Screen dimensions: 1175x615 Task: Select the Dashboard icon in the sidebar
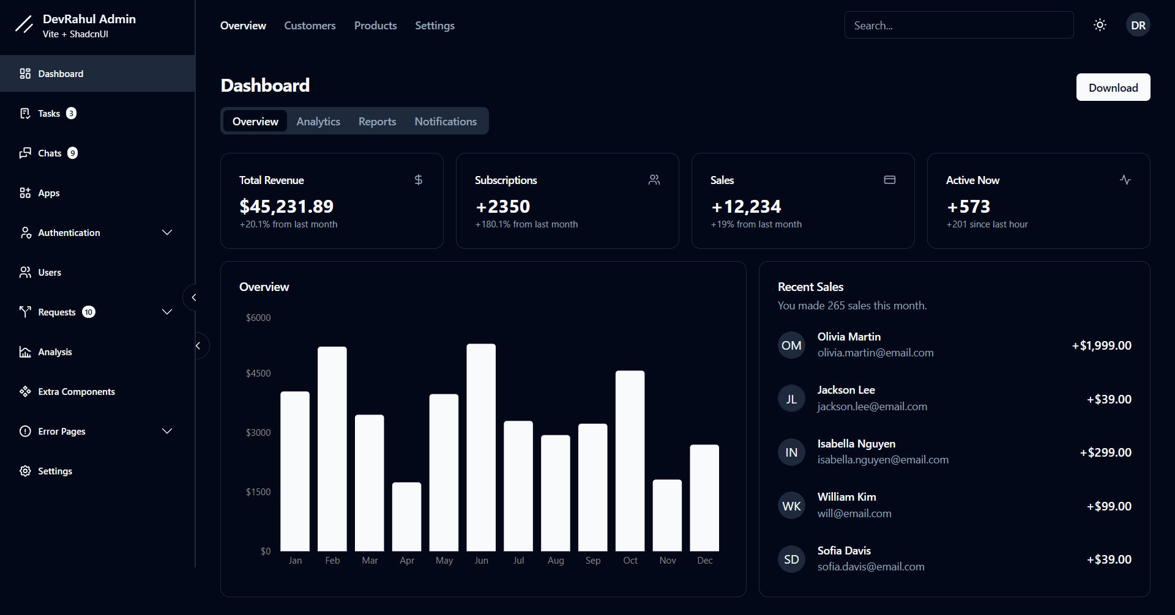click(24, 73)
